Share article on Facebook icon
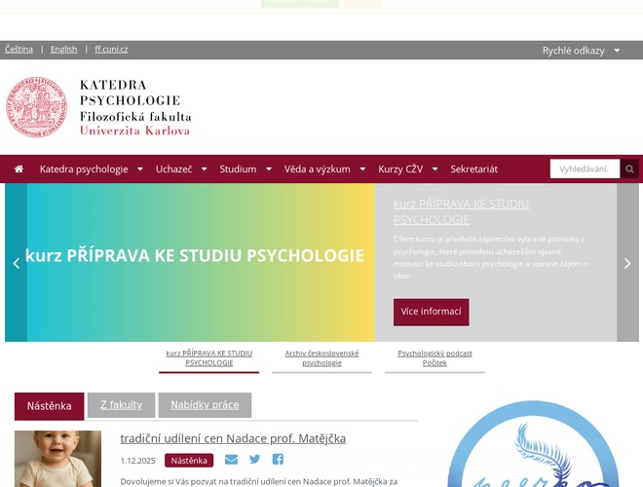The width and height of the screenshot is (643, 487). [x=278, y=460]
